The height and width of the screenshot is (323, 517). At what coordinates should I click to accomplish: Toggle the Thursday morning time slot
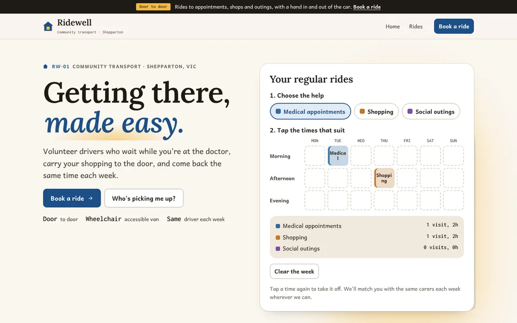384,156
